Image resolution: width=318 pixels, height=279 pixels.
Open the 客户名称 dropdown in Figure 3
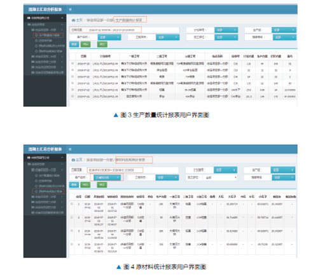[109, 37]
